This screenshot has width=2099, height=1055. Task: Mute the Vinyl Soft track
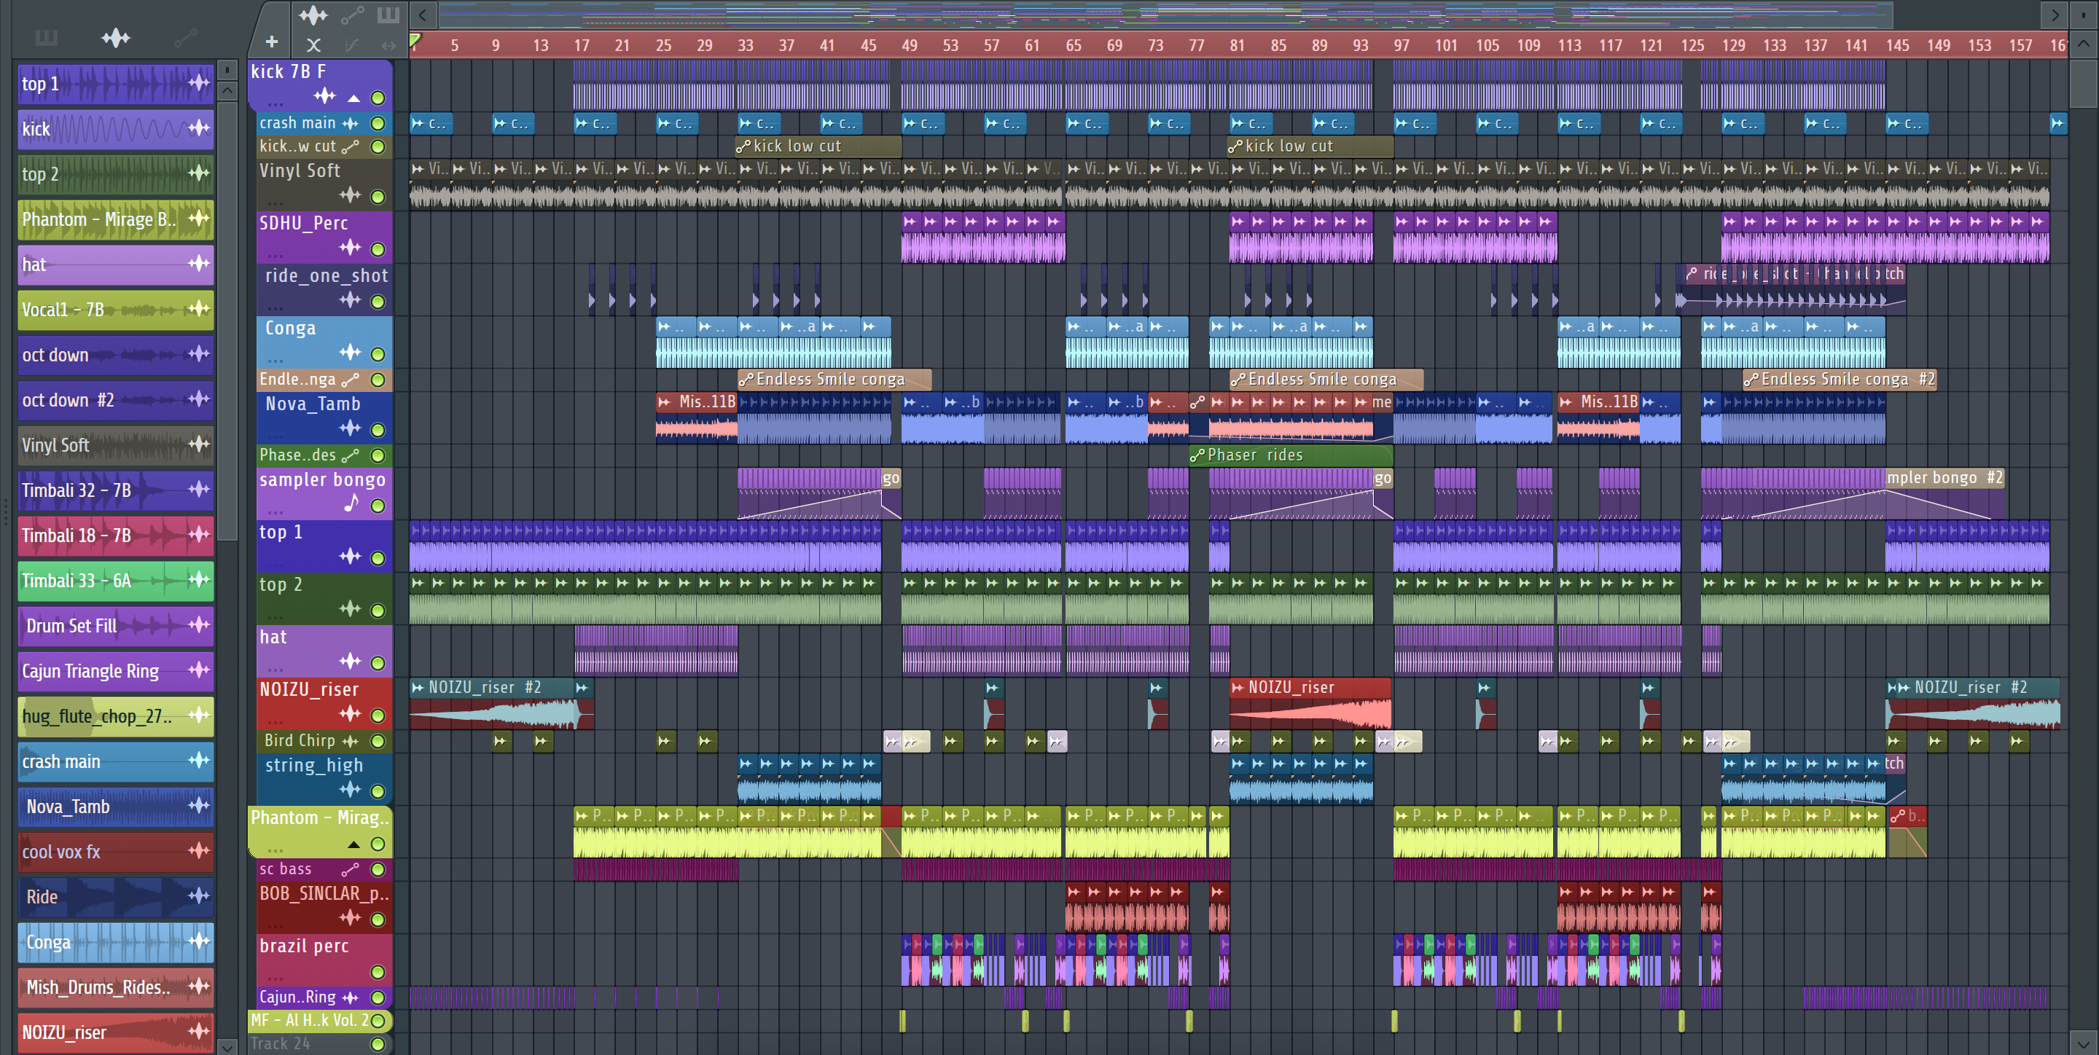pos(378,196)
